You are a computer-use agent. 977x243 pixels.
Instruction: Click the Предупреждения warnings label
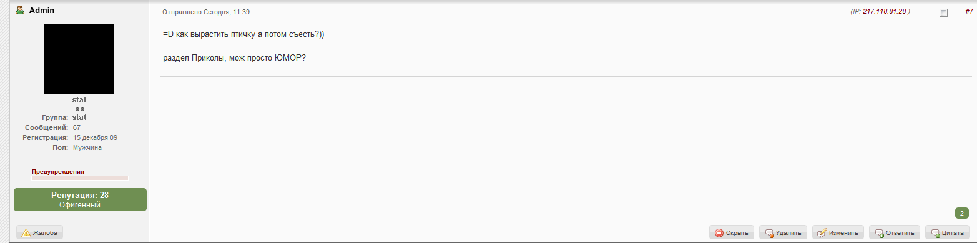click(x=58, y=171)
